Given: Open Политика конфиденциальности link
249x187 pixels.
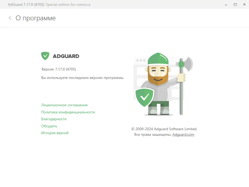Looking at the screenshot, I should (x=68, y=112).
